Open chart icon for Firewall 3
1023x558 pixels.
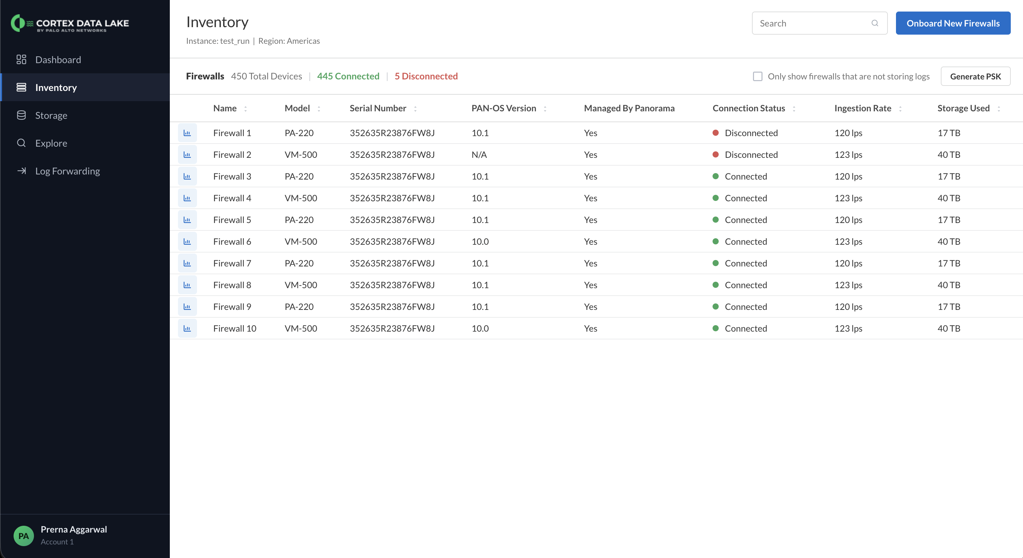(187, 176)
